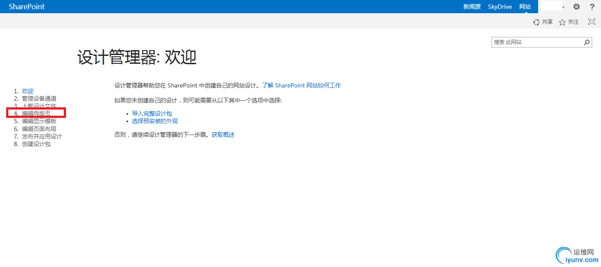Viewport: 601px width, 267px height.
Task: Open step 1 欢迎
Action: [x=28, y=91]
